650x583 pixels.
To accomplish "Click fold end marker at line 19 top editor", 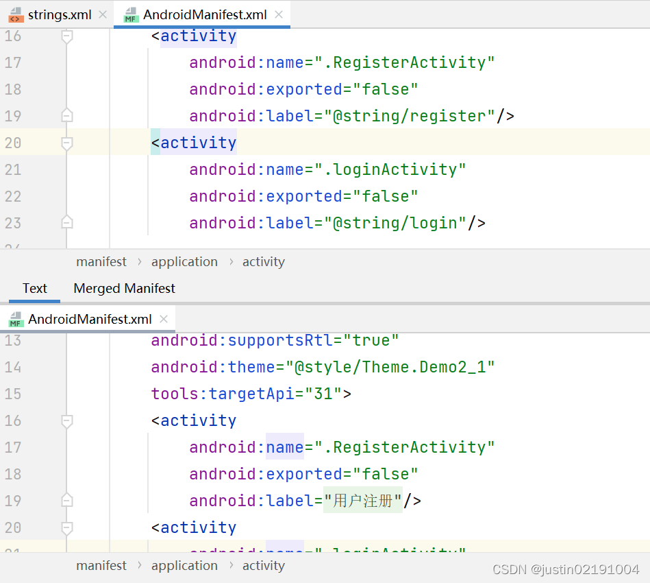I will pos(66,115).
